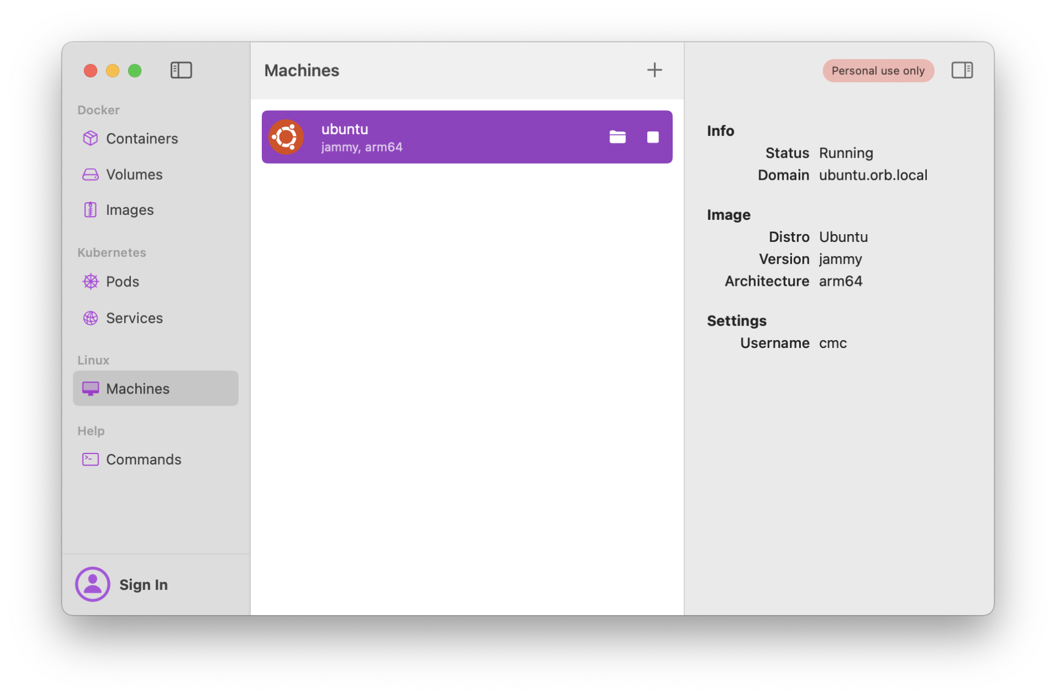Open the Volumes section
Viewport: 1056px width, 697px height.
(x=134, y=174)
